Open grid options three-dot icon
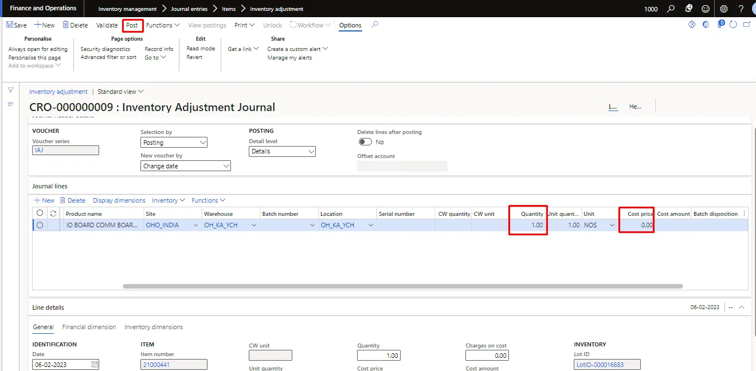Image resolution: width=756 pixels, height=371 pixels. coord(745,213)
